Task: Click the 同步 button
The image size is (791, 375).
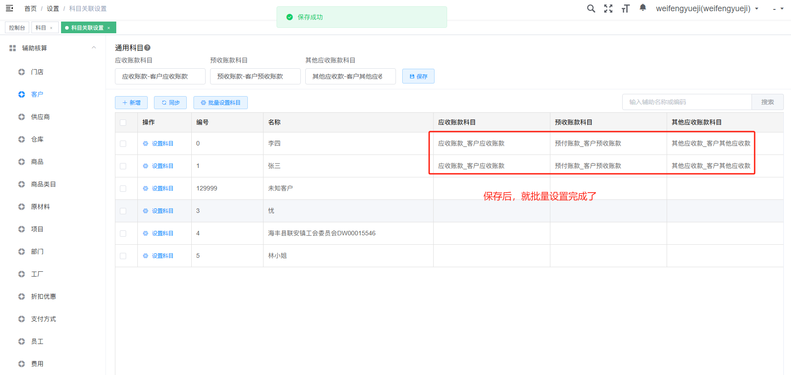Action: [170, 102]
